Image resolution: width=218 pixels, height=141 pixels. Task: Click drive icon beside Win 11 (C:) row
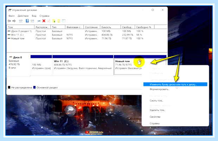(x=9, y=35)
